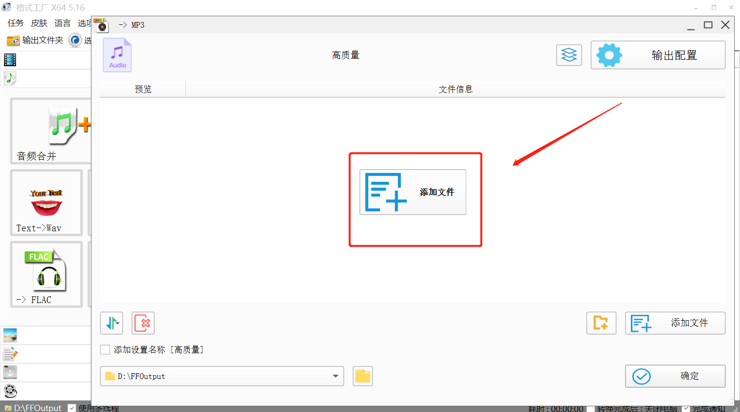The image size is (740, 412).
Task: Open the 输出配置 output settings
Action: click(658, 55)
